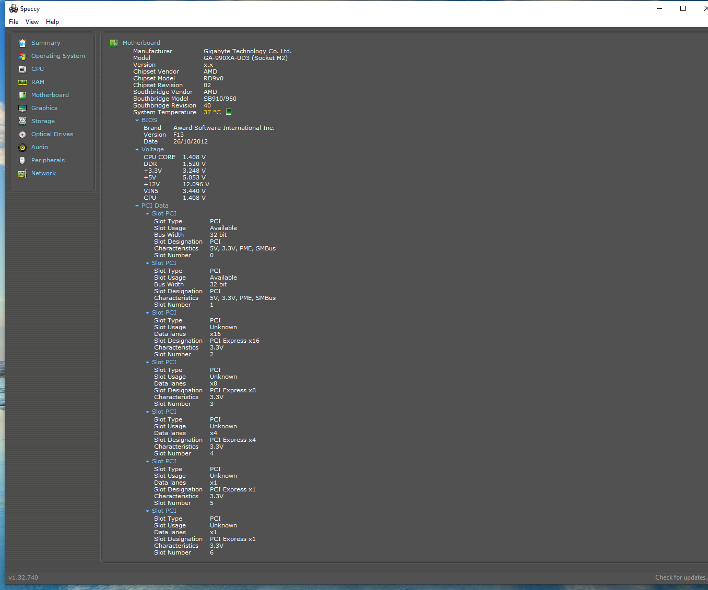Click the Network icon in sidebar
This screenshot has width=708, height=590.
22,174
